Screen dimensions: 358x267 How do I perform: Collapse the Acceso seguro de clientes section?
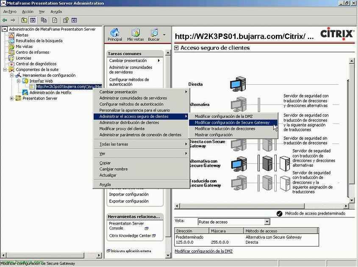tap(176, 48)
